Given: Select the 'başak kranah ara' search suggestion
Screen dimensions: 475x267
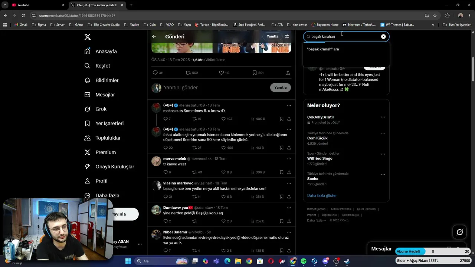Looking at the screenshot, I should click(x=346, y=49).
